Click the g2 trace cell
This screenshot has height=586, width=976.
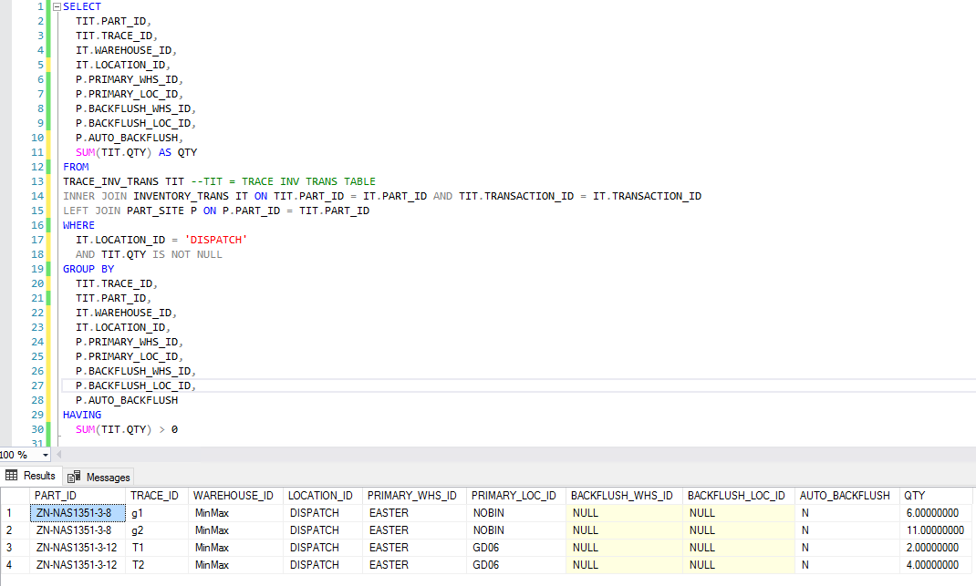[x=156, y=530]
